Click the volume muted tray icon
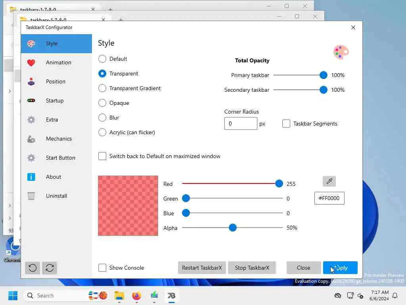 [x=360, y=295]
